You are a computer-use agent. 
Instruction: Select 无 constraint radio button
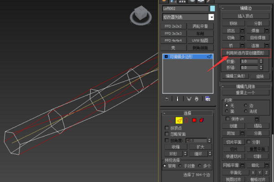(x=227, y=105)
